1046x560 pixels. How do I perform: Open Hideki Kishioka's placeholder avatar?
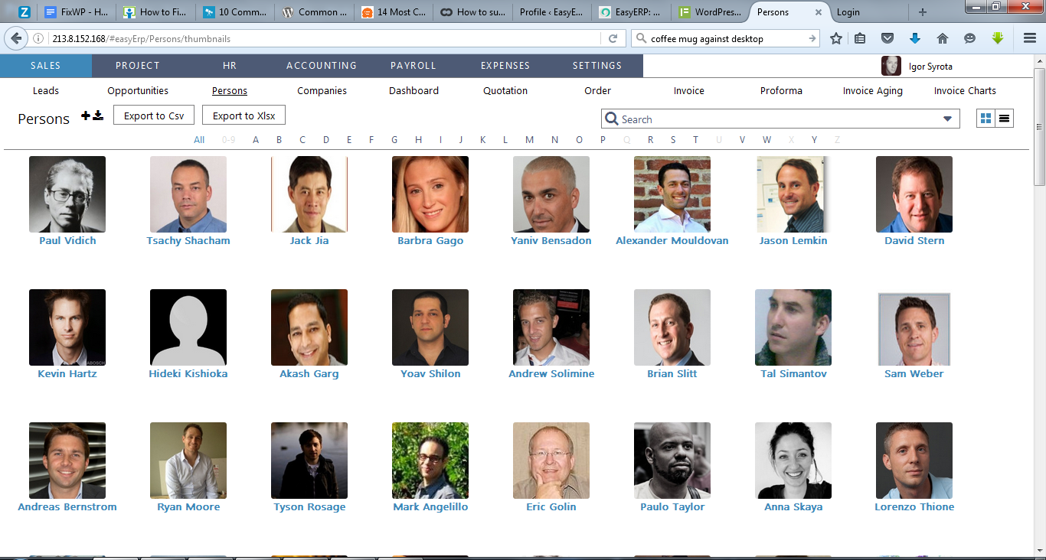tap(188, 327)
